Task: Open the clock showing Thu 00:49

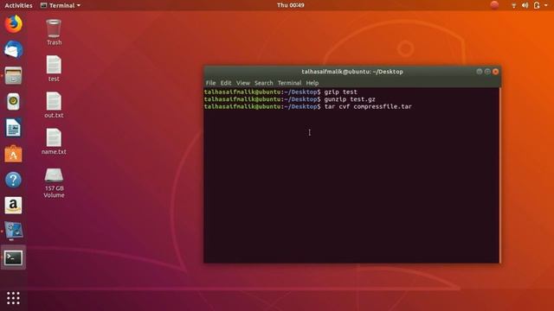Action: 291,5
